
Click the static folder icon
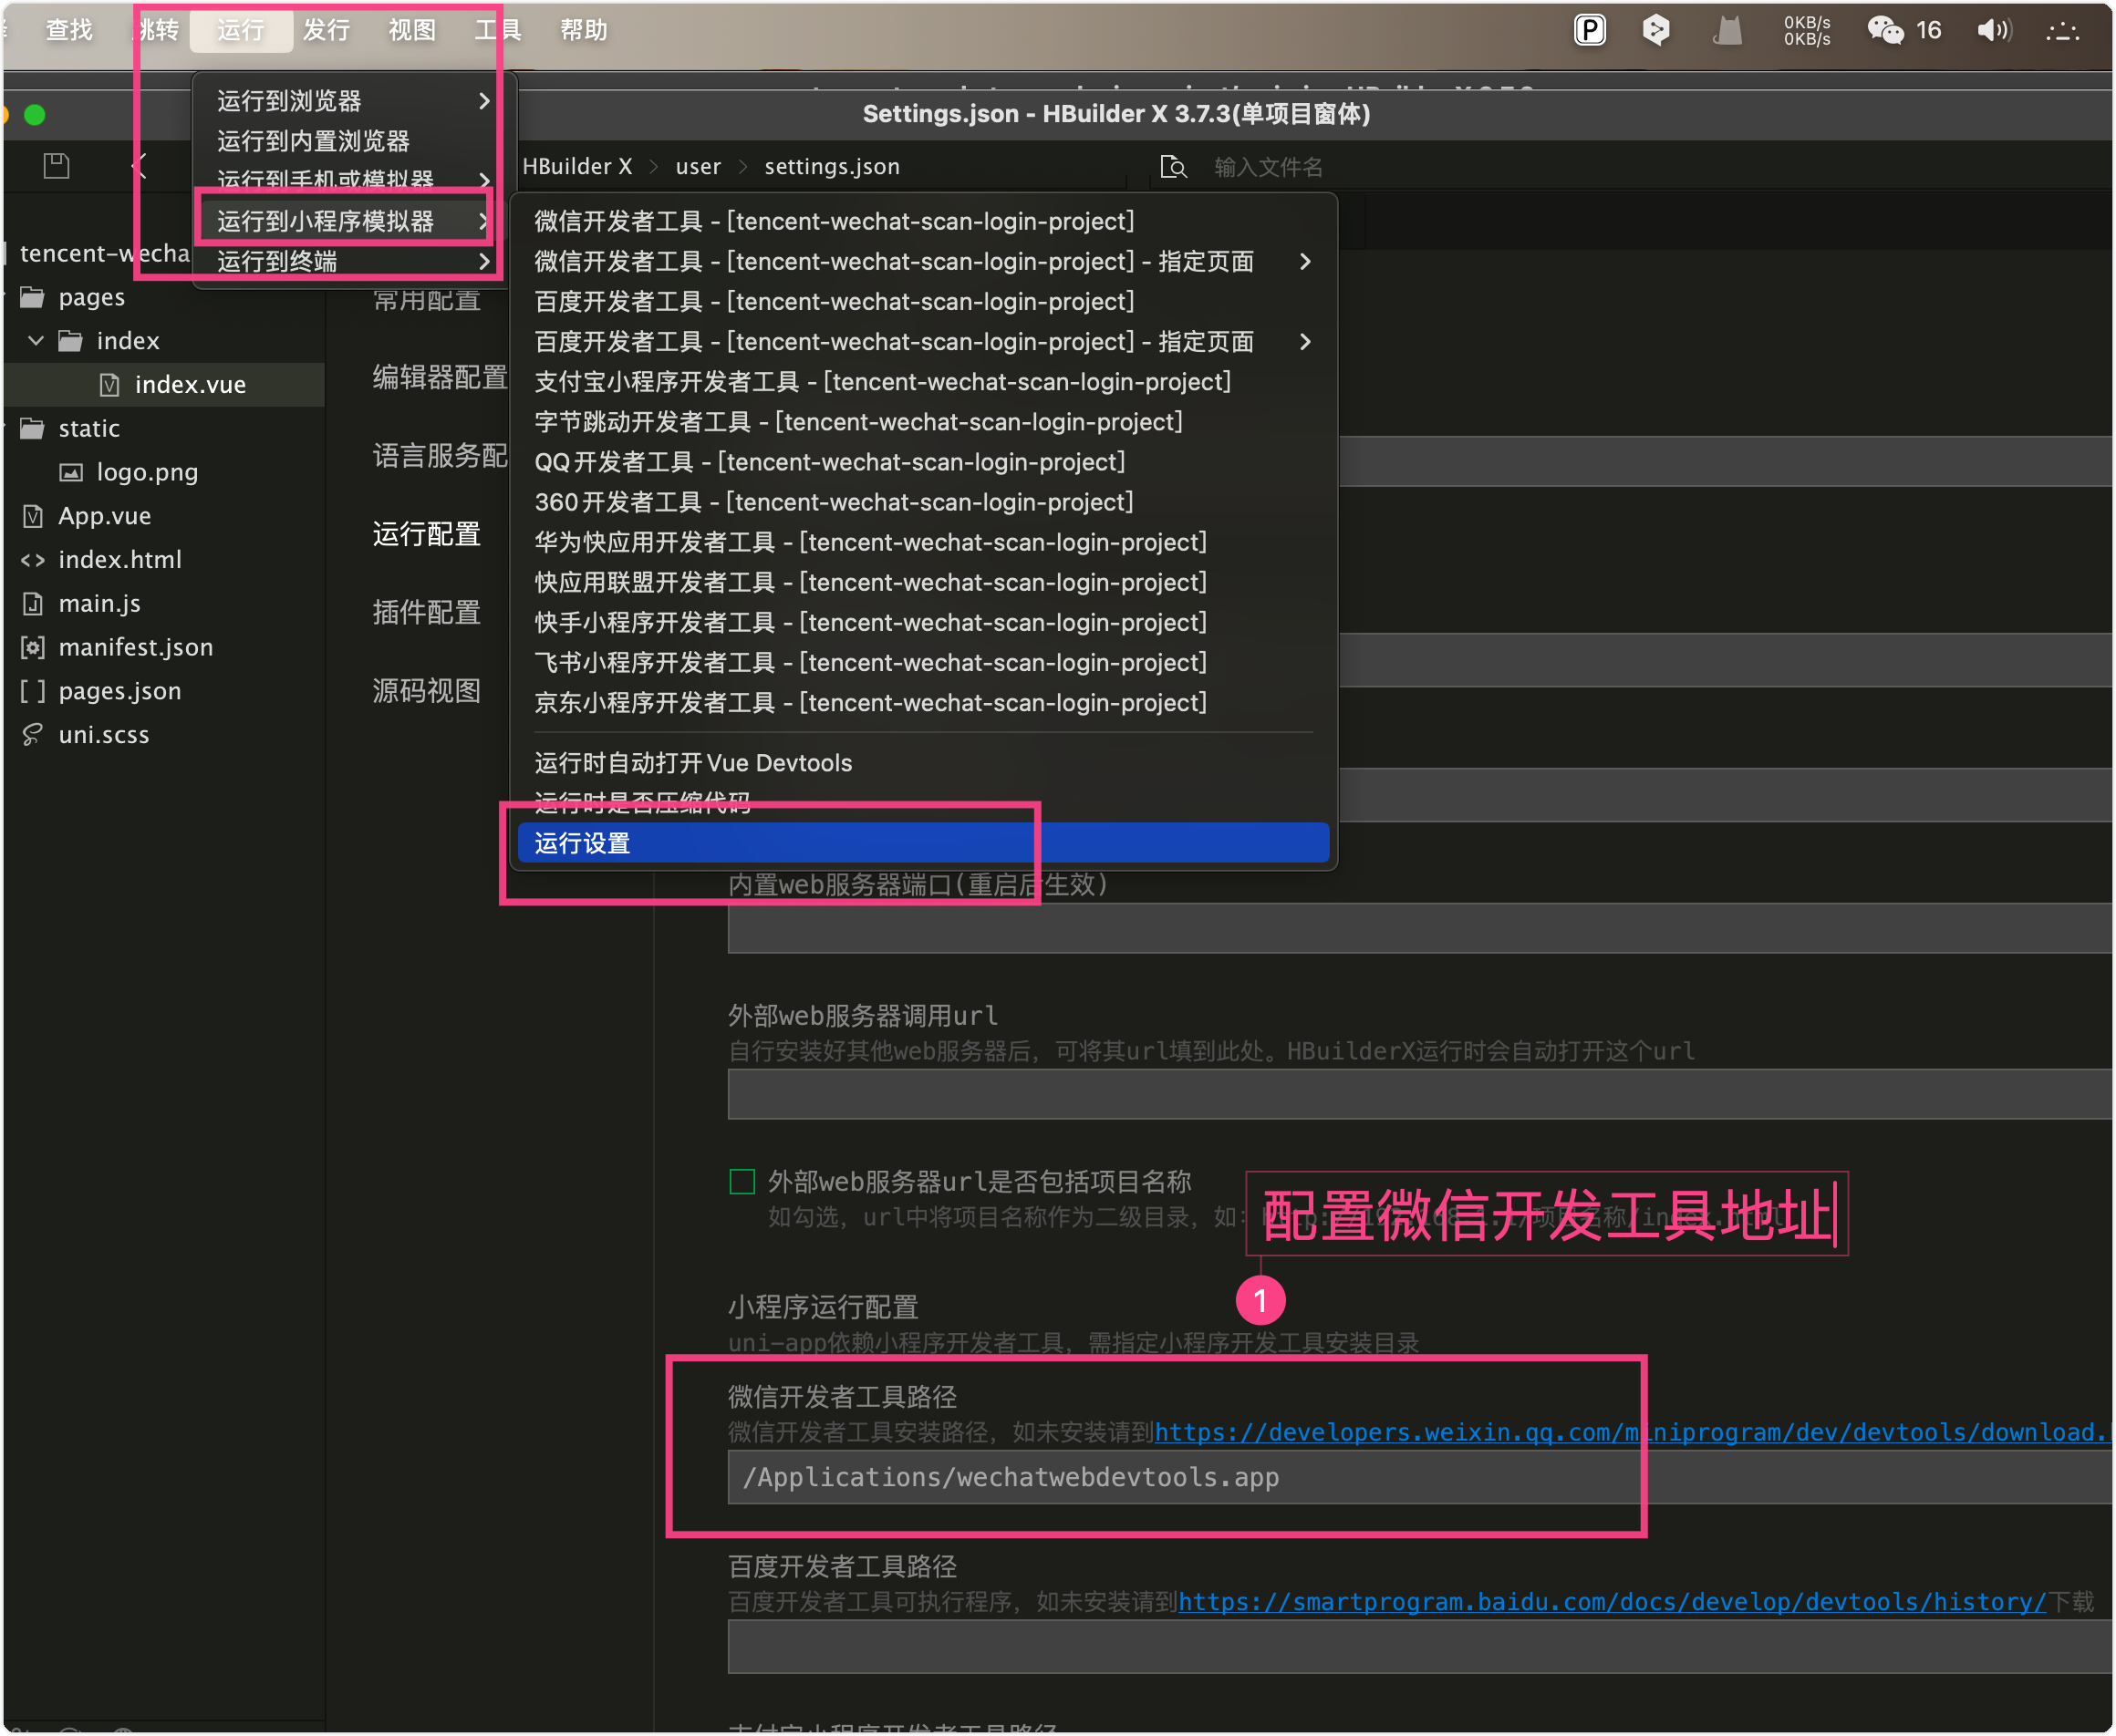pyautogui.click(x=33, y=429)
